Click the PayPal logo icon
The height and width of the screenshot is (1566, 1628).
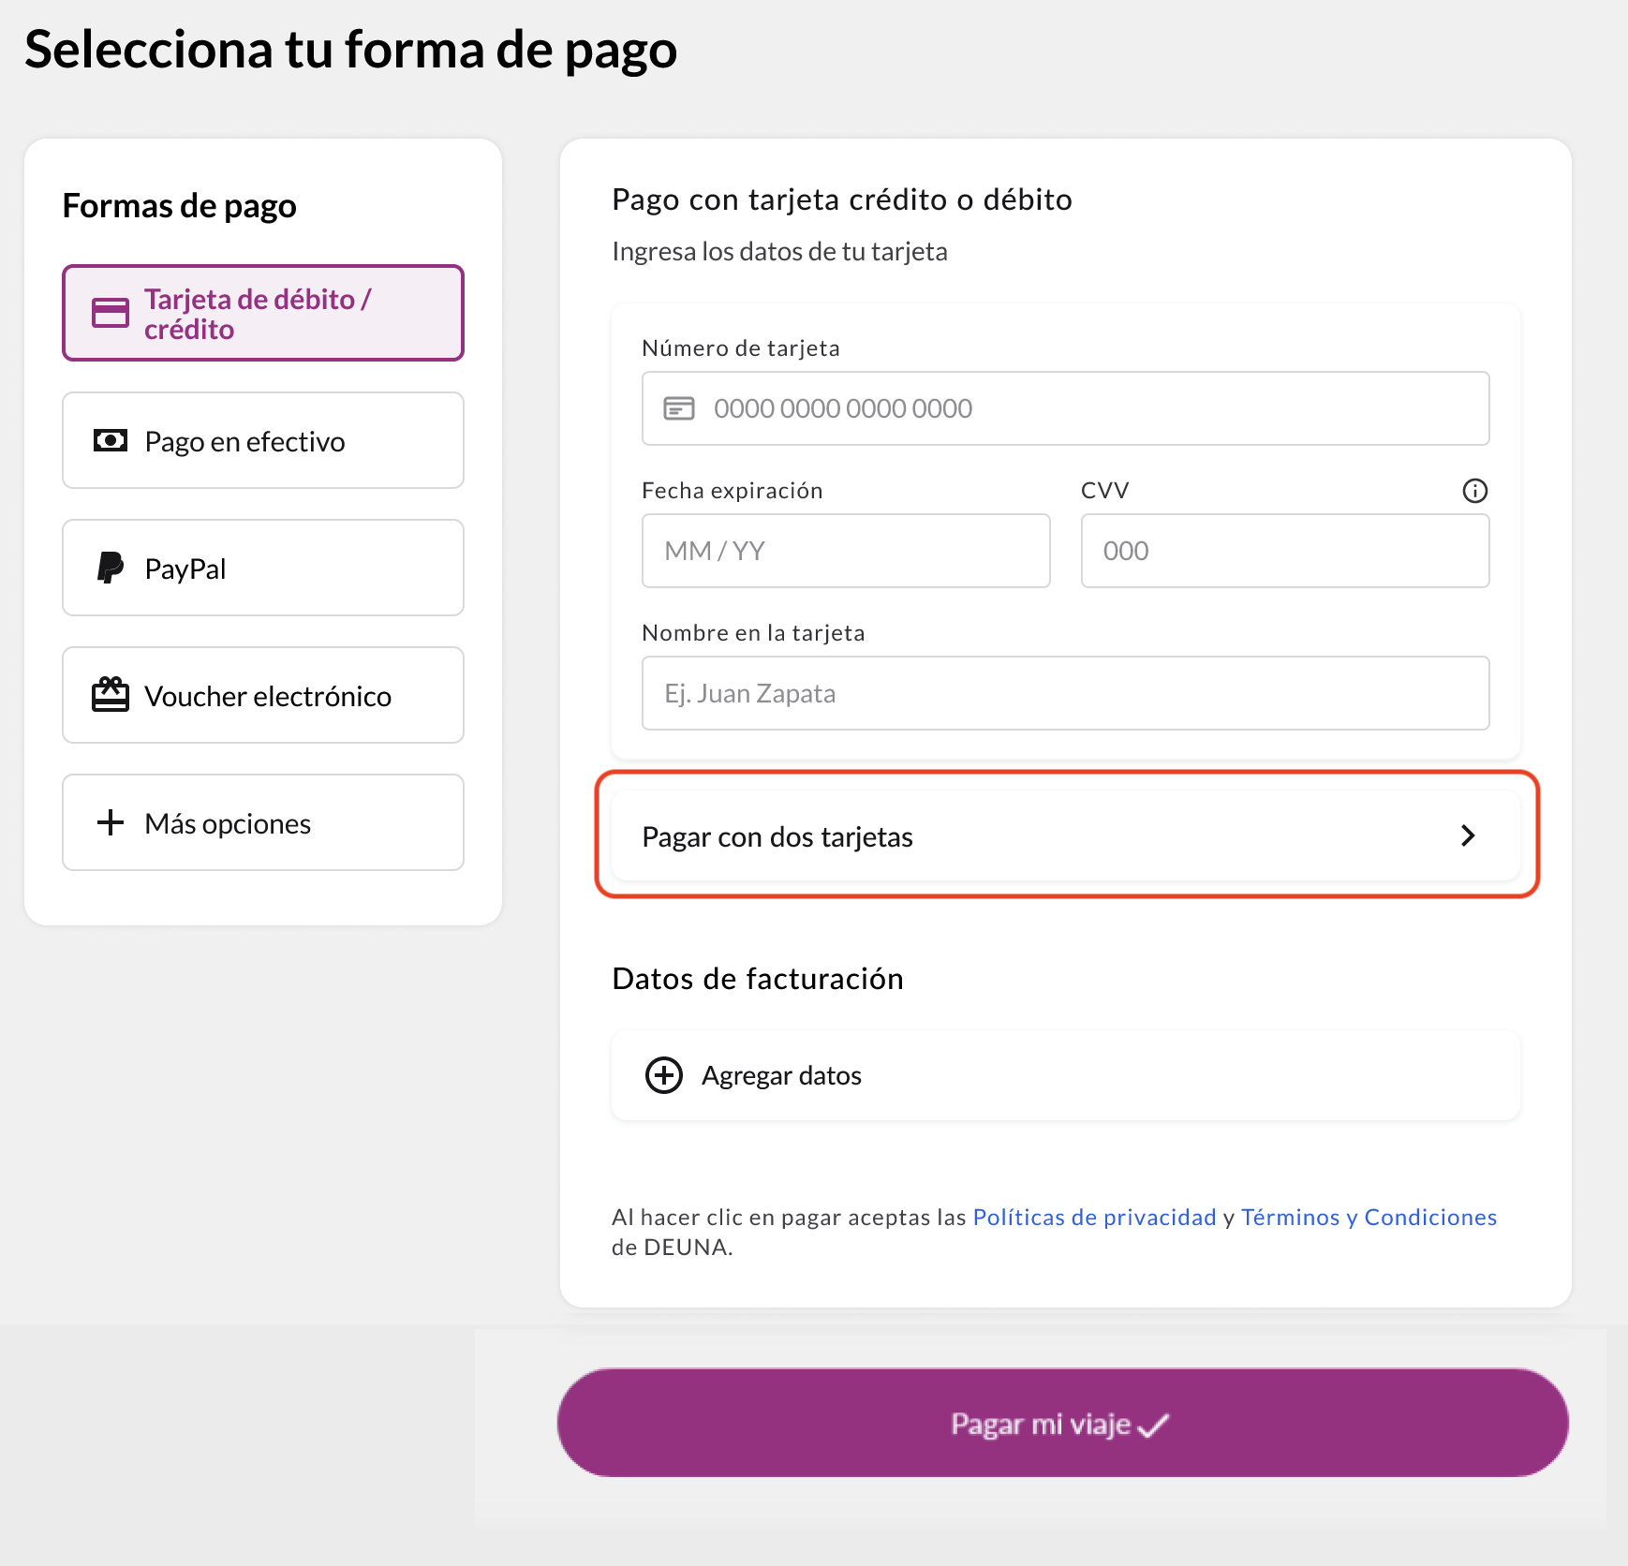(x=111, y=568)
